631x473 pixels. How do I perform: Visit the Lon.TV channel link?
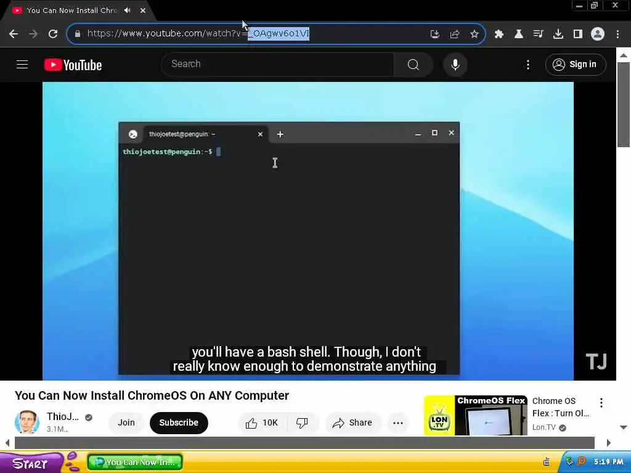(544, 427)
